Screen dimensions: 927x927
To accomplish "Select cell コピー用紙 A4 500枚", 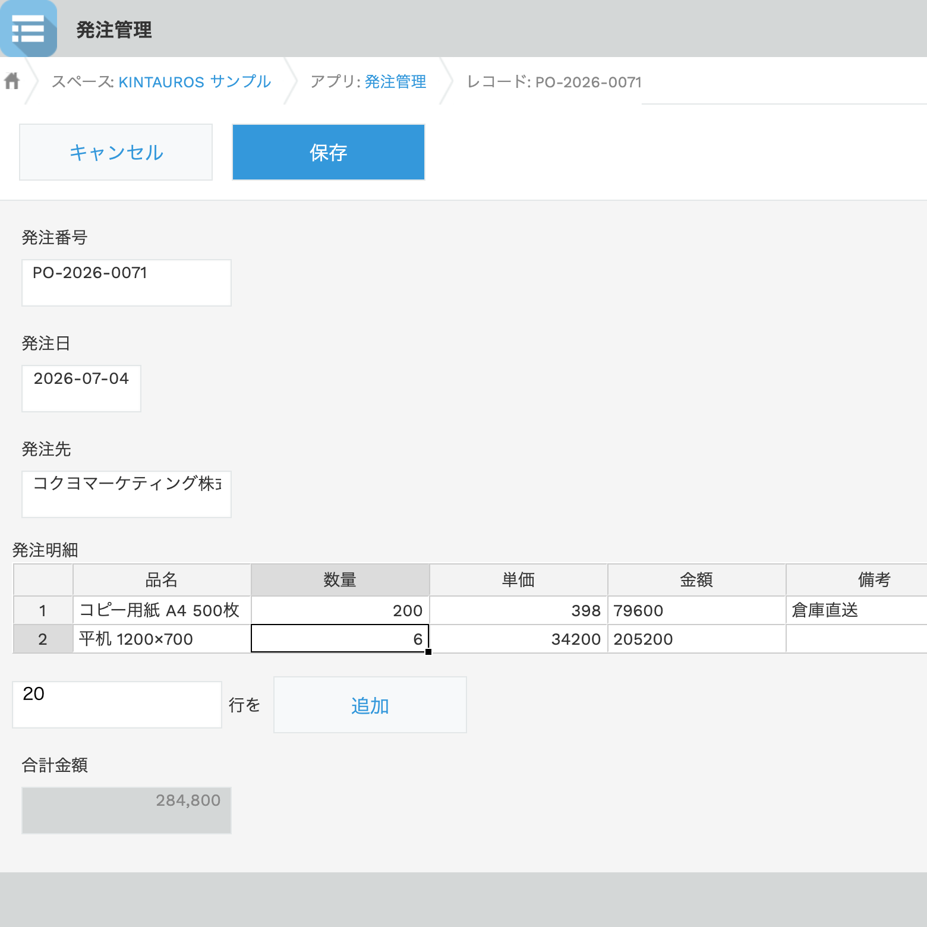I will coord(162,610).
